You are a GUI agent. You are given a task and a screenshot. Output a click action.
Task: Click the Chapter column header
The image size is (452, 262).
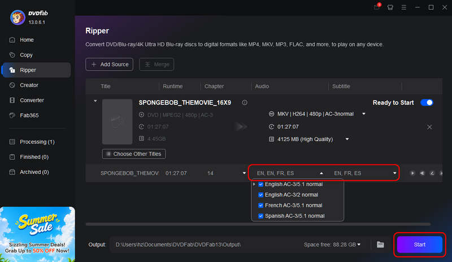click(x=214, y=86)
